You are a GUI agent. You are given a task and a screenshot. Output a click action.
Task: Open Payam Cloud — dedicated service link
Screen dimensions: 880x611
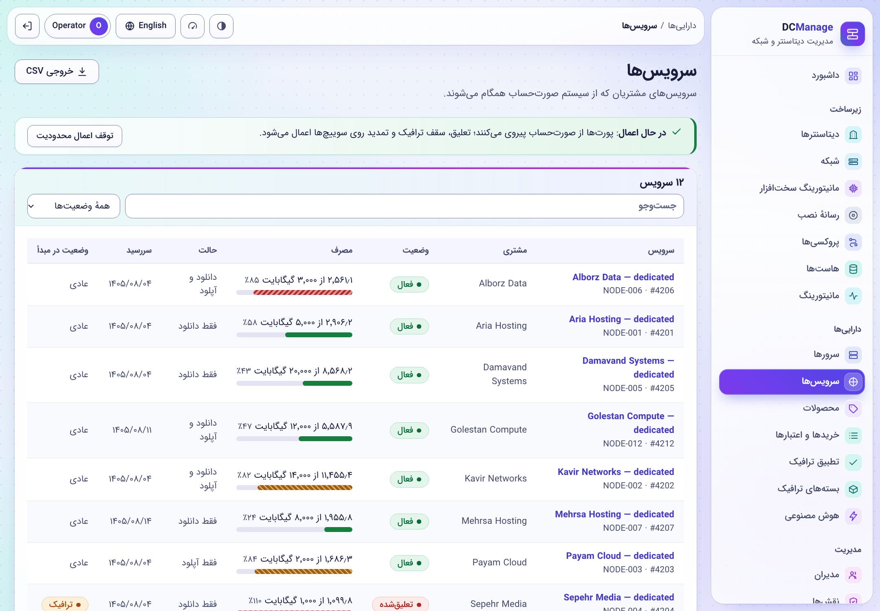(620, 556)
